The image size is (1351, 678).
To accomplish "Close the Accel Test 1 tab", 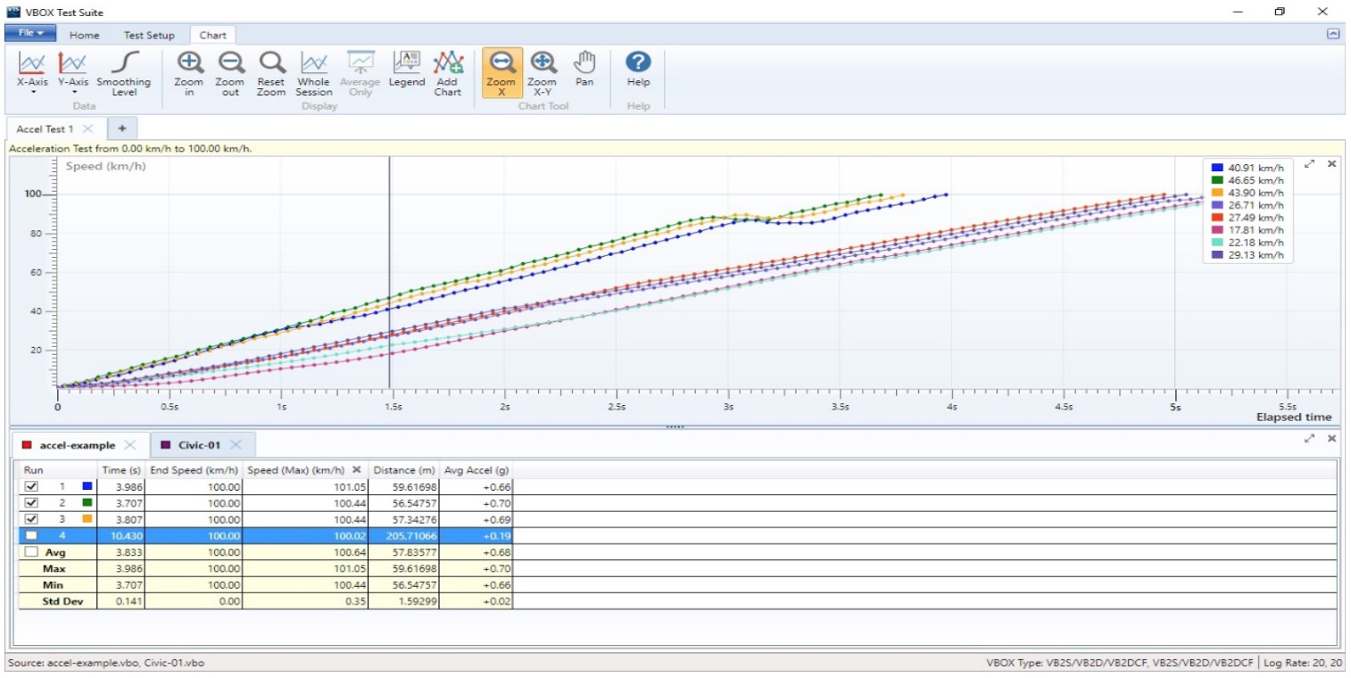I will (87, 129).
